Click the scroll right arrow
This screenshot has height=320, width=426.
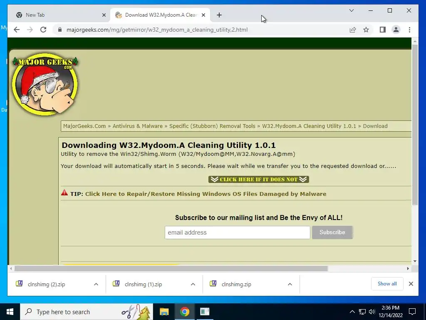point(408,269)
